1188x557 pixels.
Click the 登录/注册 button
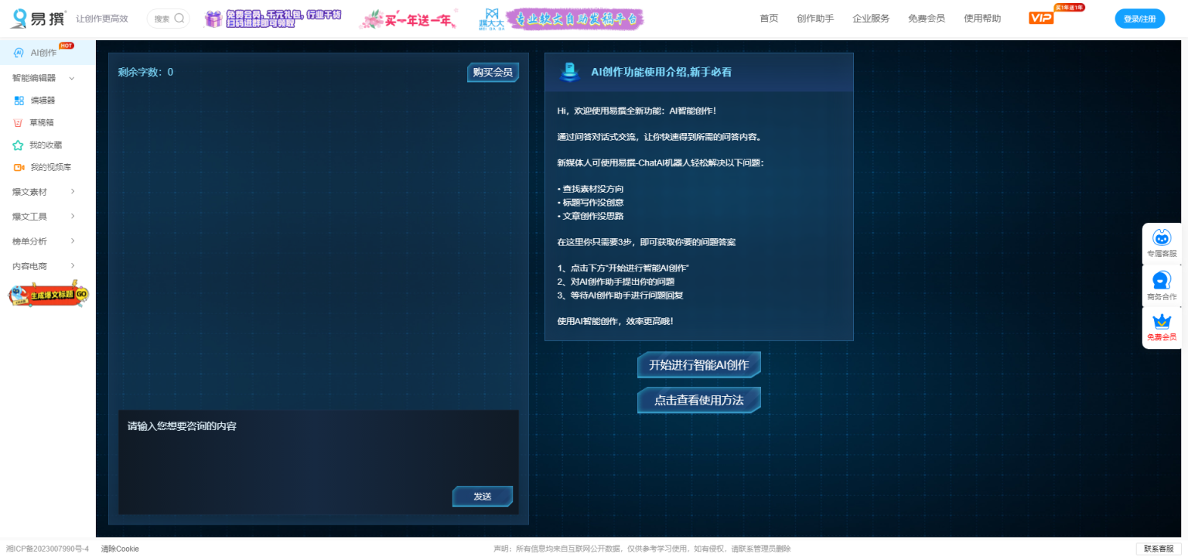click(x=1139, y=19)
